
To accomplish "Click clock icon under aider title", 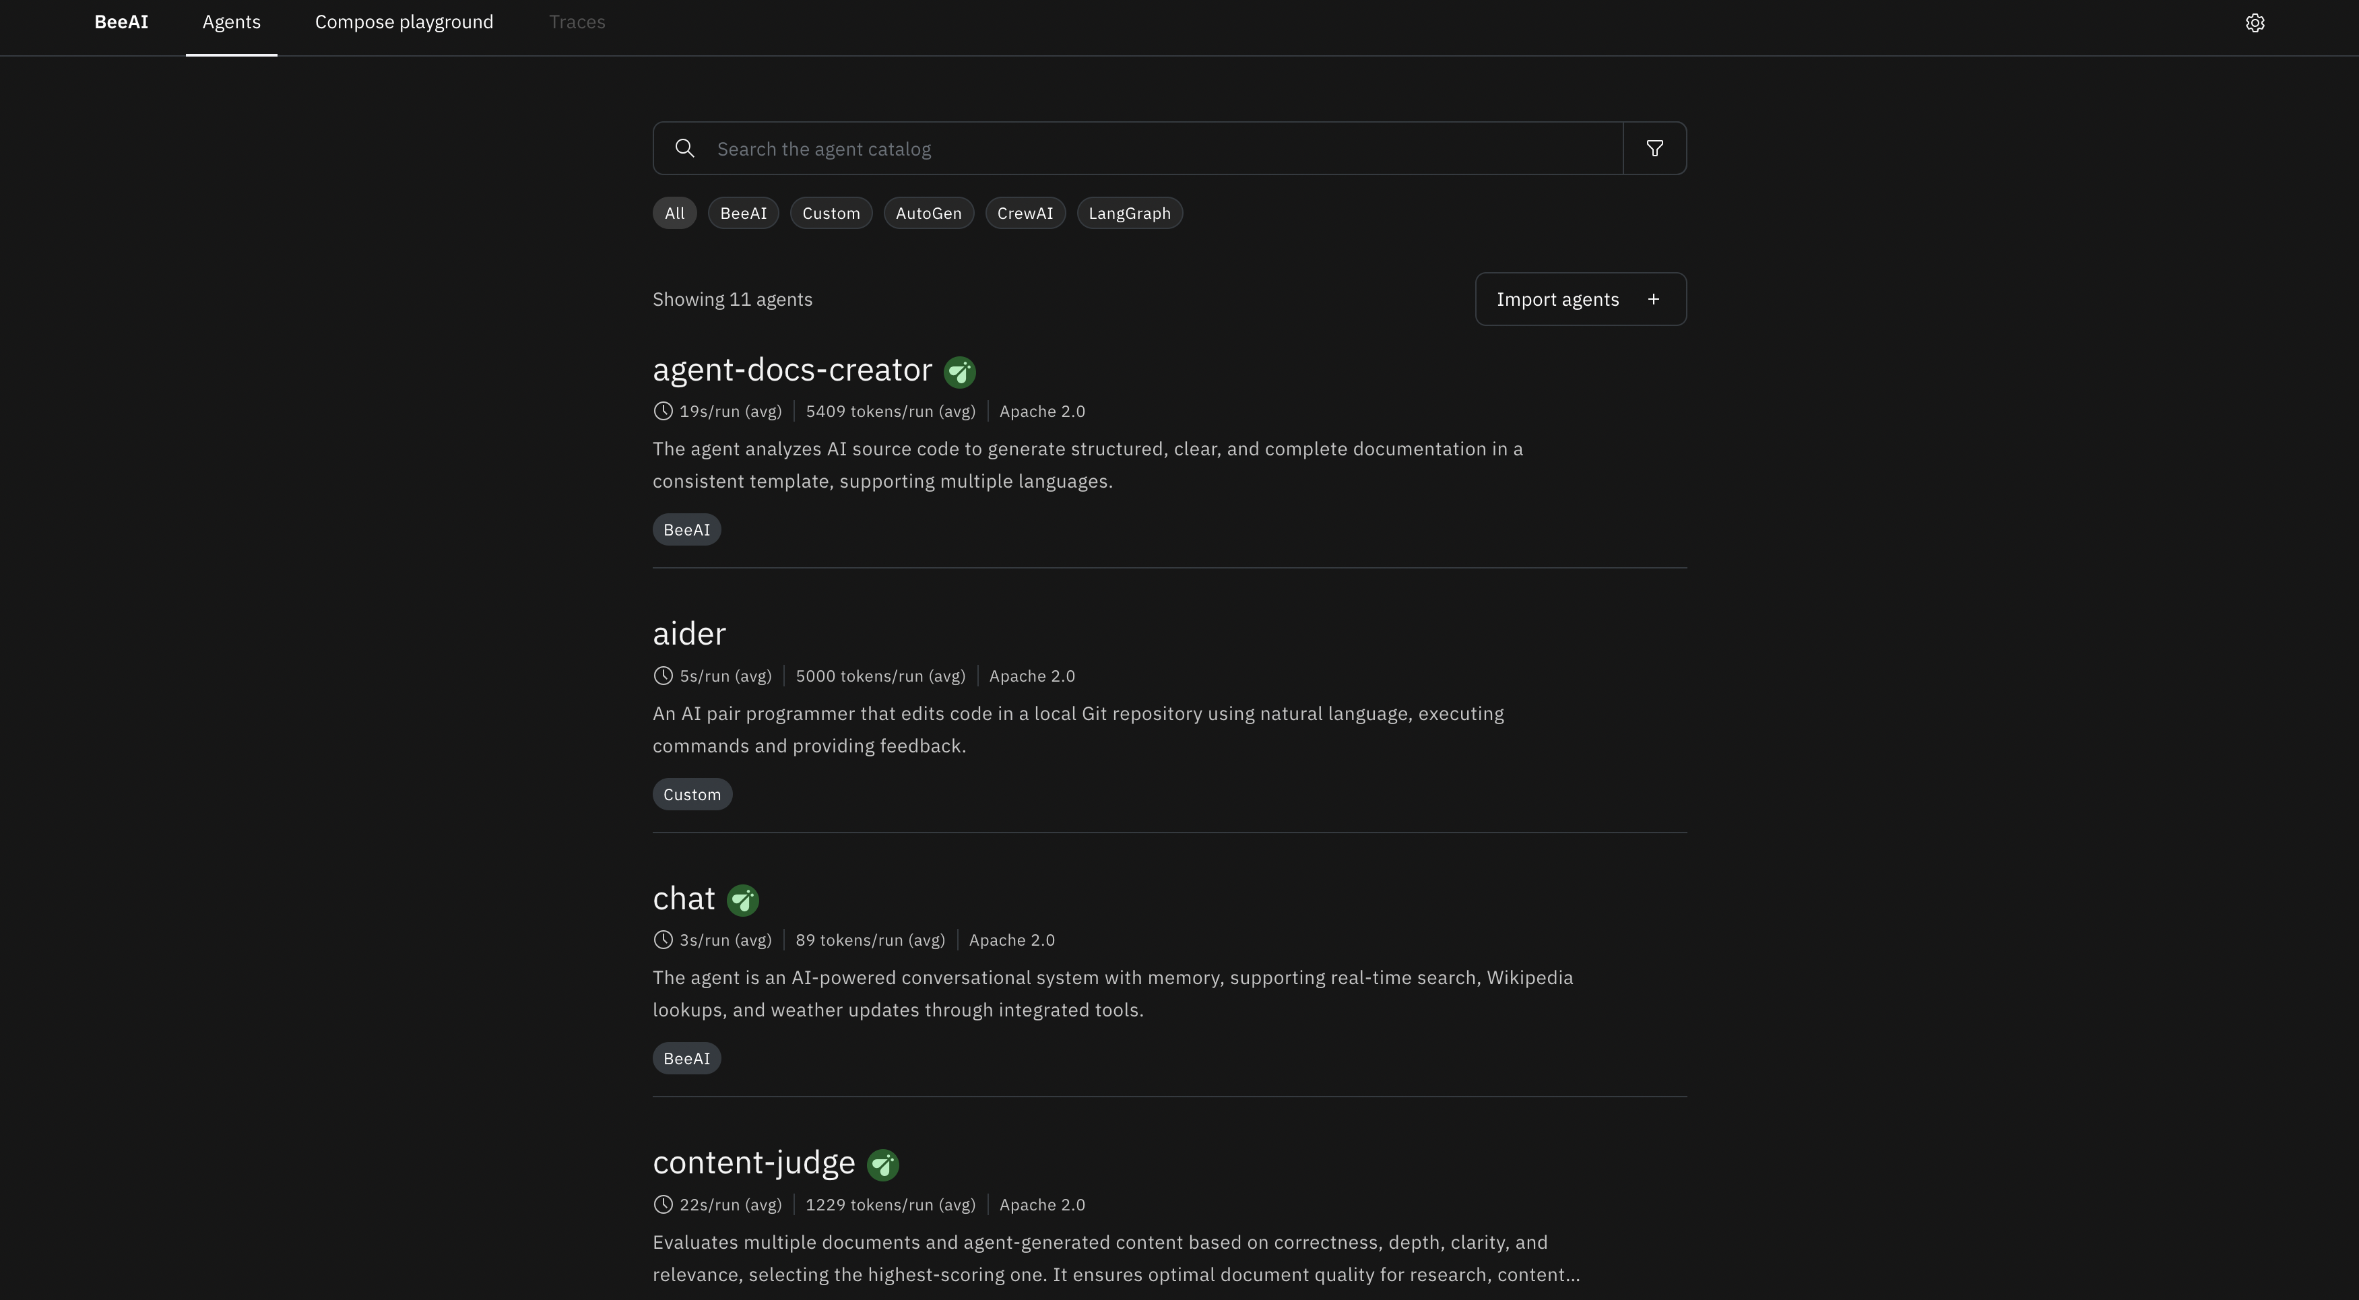I will point(663,676).
